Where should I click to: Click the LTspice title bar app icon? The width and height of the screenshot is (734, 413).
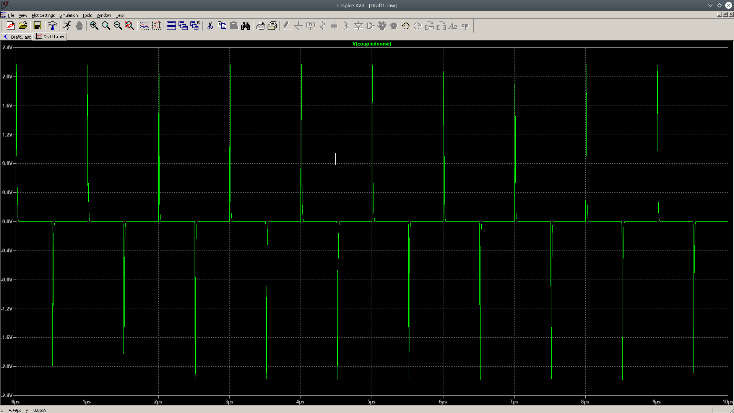click(5, 5)
